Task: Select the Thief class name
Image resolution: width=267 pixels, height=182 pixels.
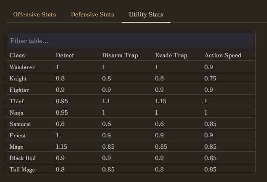Action: (17, 101)
